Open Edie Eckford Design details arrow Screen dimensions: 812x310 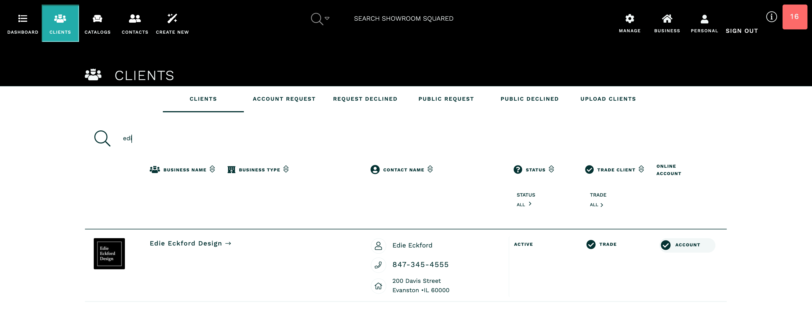(x=228, y=243)
